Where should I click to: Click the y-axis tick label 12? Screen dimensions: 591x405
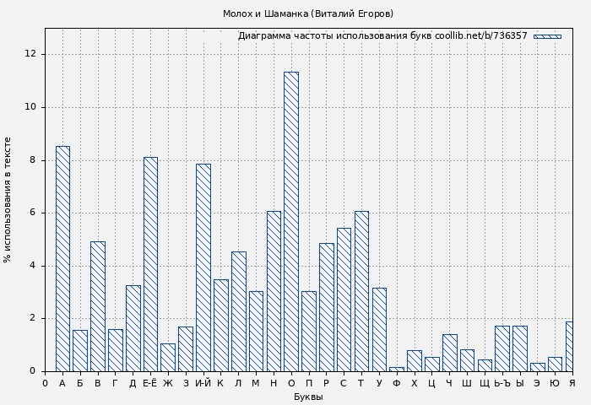[x=31, y=54]
